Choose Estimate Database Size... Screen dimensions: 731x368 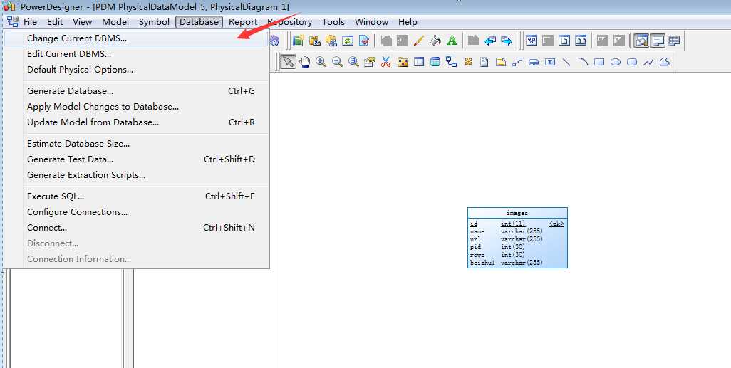(x=137, y=144)
